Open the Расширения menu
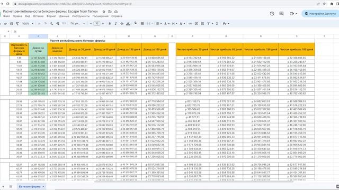This screenshot has height=190, width=339. point(100,16)
